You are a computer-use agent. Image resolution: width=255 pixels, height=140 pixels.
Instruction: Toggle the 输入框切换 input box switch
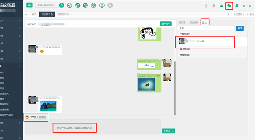click(38, 117)
